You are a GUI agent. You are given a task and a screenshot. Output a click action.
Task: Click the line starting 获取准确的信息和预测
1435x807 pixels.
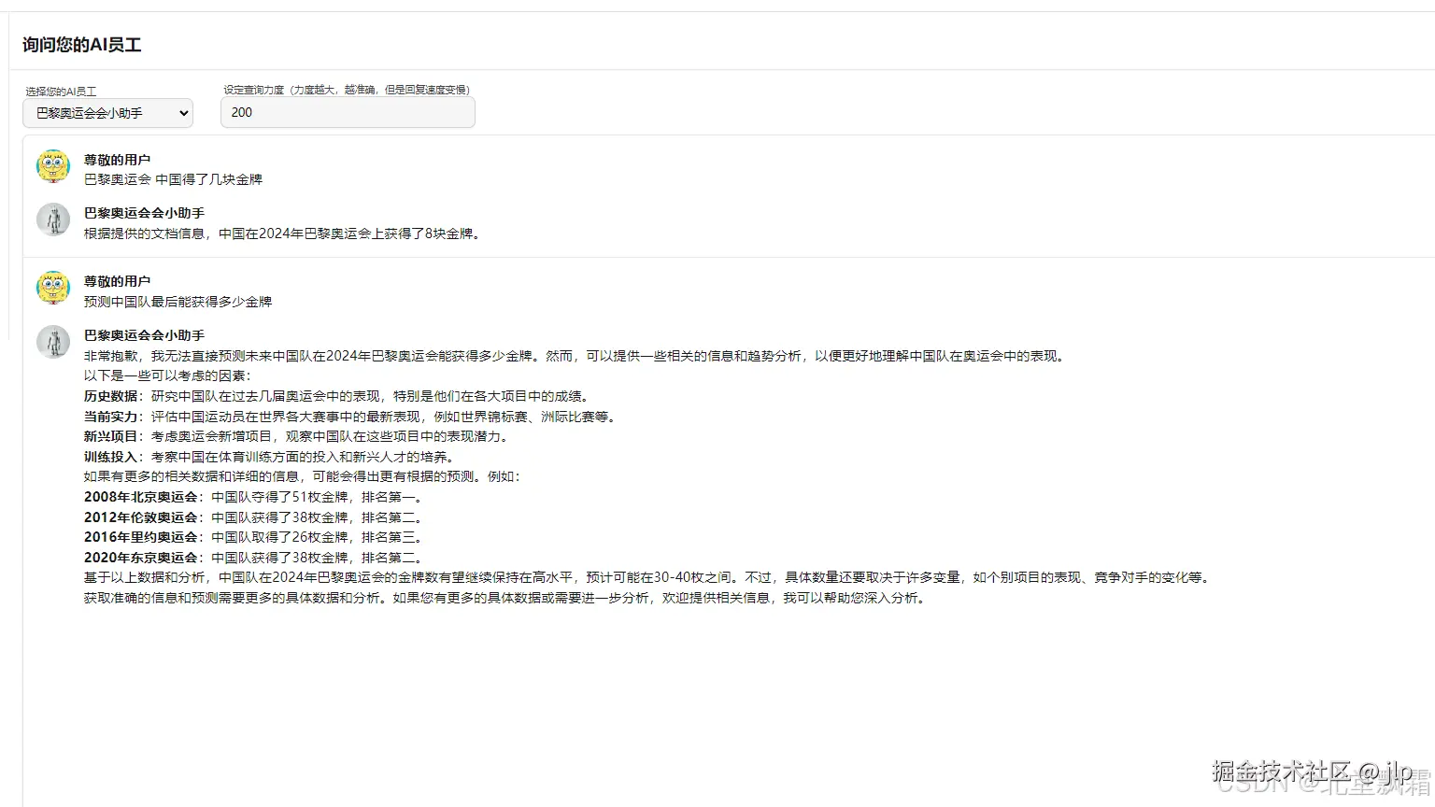pos(506,598)
